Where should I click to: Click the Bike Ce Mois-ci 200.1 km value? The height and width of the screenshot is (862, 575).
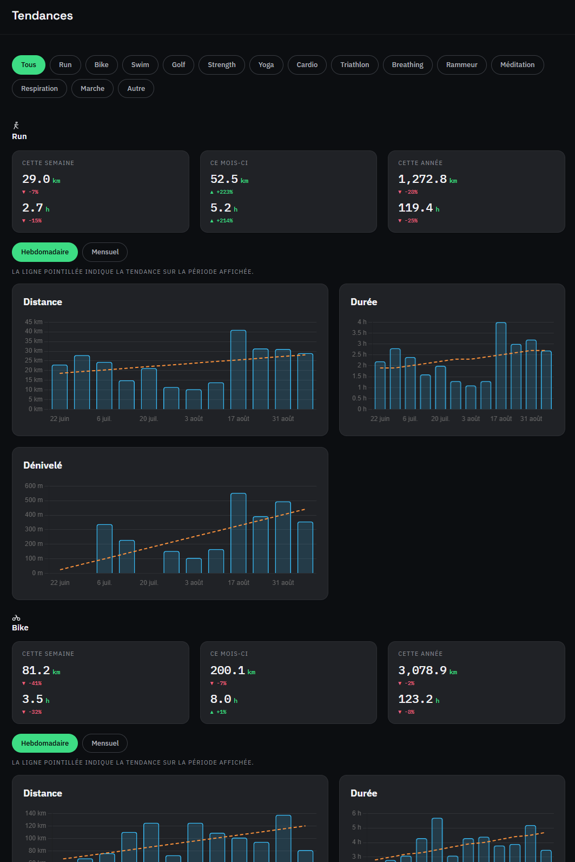233,670
